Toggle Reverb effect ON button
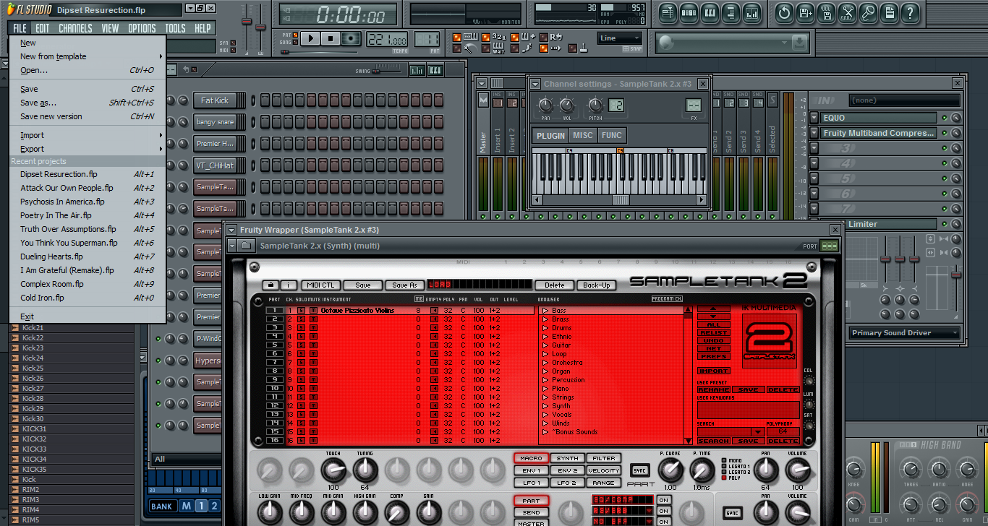Image resolution: width=988 pixels, height=526 pixels. coord(663,511)
